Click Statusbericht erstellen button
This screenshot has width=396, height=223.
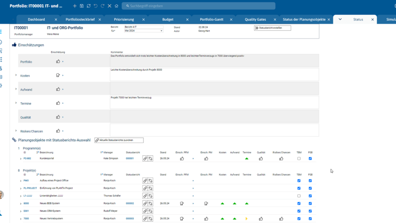(273, 28)
